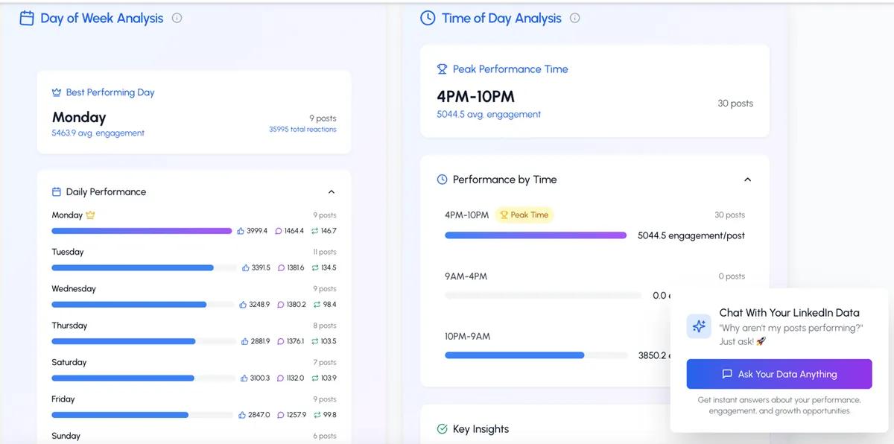The width and height of the screenshot is (894, 444).
Task: Collapse the Performance by Time section
Action: point(747,180)
